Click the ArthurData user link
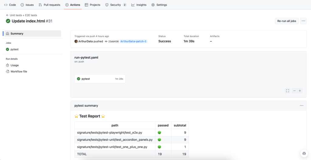 (85, 41)
